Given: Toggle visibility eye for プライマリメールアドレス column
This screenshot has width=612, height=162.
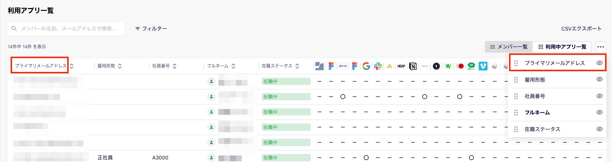Looking at the screenshot, I should coord(599,63).
